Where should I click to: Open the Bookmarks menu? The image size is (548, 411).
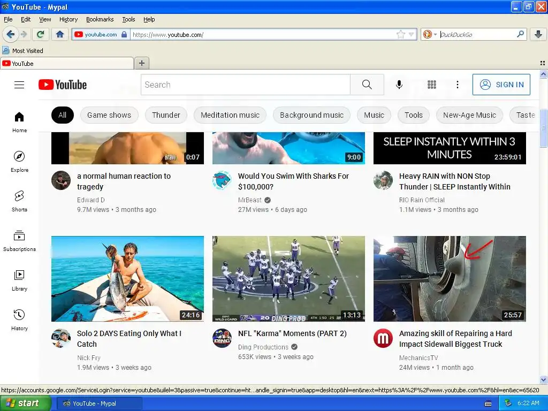100,19
